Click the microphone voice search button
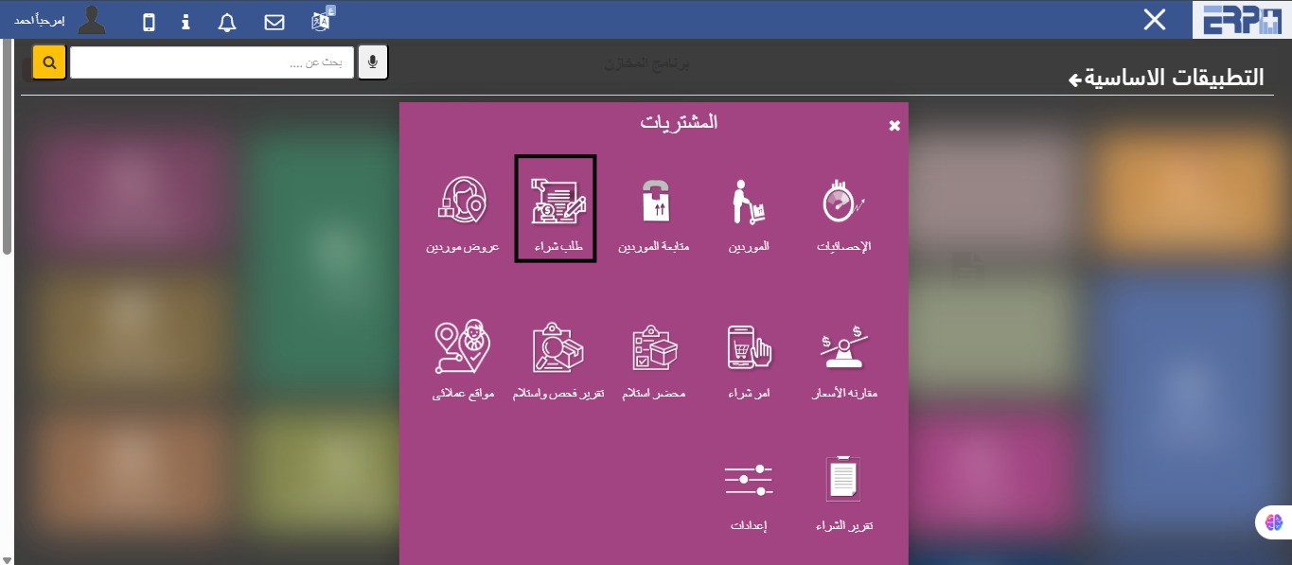The image size is (1292, 565). click(373, 62)
